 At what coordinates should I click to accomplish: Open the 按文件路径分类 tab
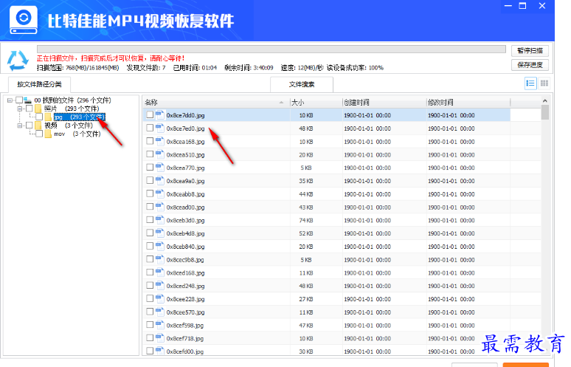coord(40,84)
